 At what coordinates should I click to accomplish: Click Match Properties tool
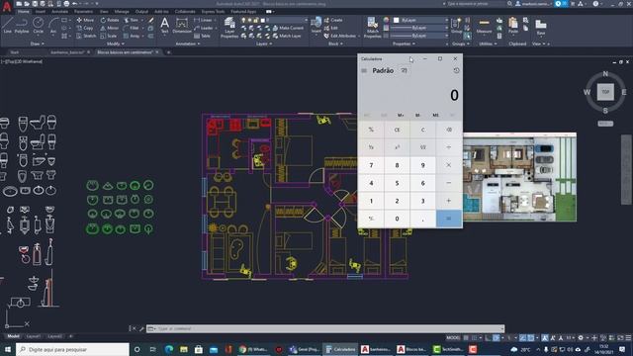(372, 28)
